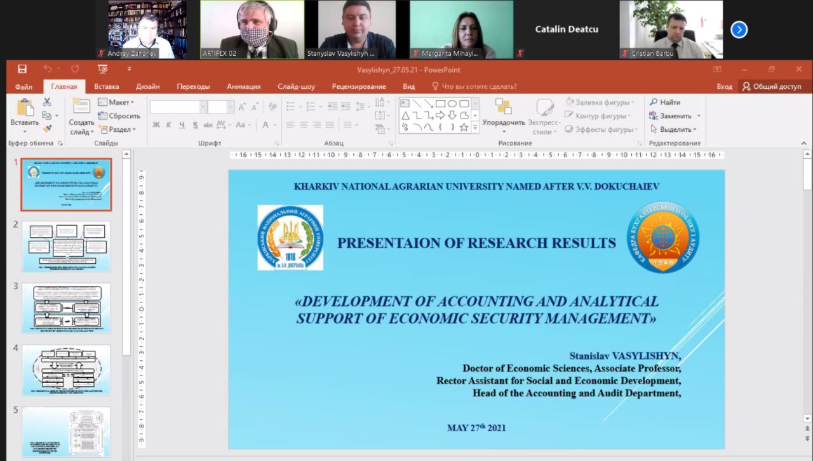Open Контур фигуры shape outline color
This screenshot has width=813, height=461.
pos(598,116)
